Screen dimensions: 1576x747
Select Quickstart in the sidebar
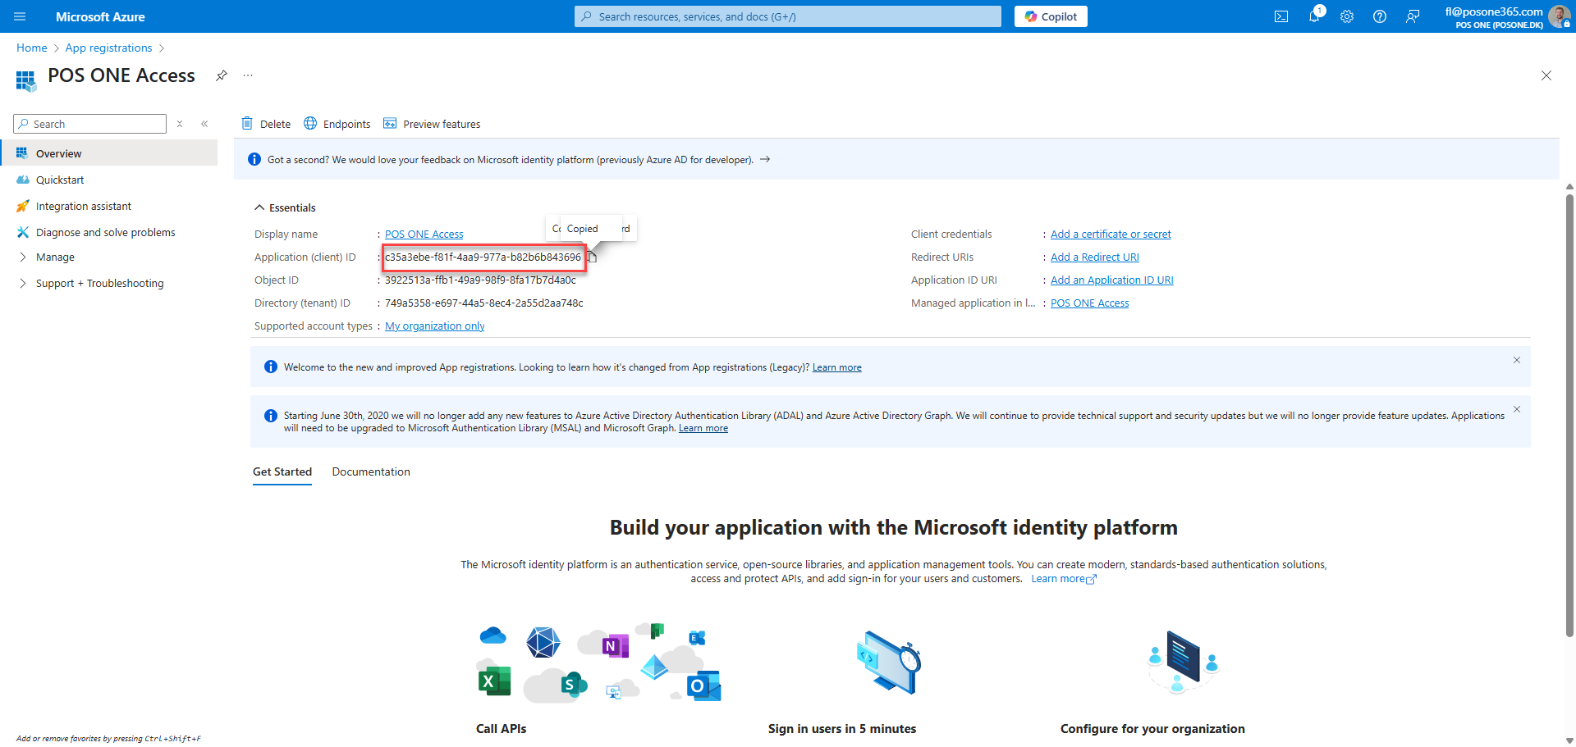pyautogui.click(x=60, y=180)
